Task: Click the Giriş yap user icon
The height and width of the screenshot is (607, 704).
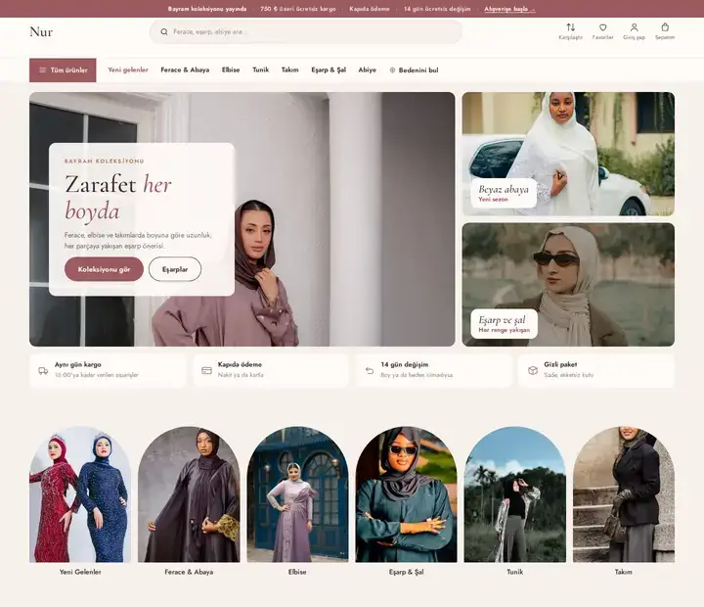Action: coord(634,27)
